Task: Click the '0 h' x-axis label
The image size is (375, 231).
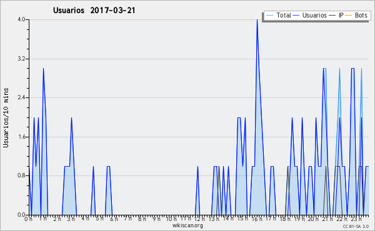Action: pyautogui.click(x=29, y=219)
